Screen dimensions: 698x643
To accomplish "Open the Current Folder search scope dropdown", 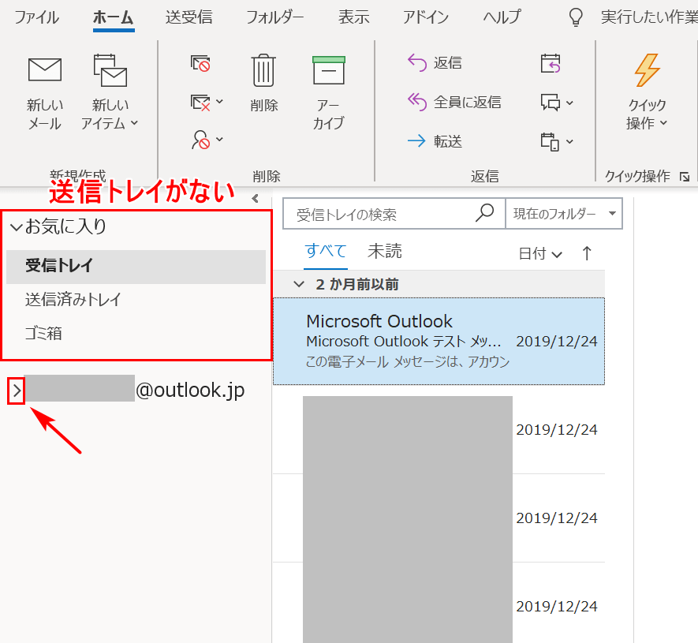I will (563, 214).
